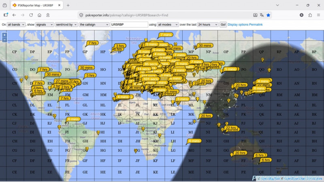Click the '4 mins' marker near Canary Islands

(x=123, y=97)
